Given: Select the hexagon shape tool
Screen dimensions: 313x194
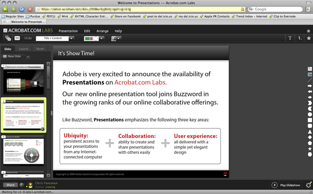Looking at the screenshot, I should (x=310, y=154).
